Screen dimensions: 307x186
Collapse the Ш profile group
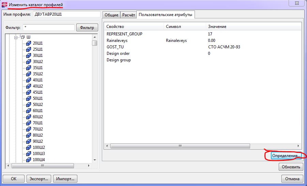point(16,37)
